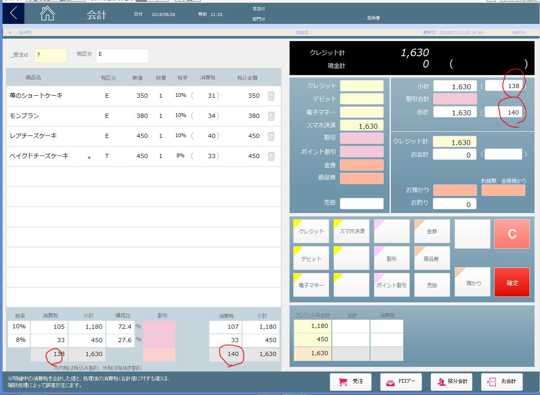
Task: Click the 107 消費税 cell in right summary
Action: pyautogui.click(x=225, y=327)
